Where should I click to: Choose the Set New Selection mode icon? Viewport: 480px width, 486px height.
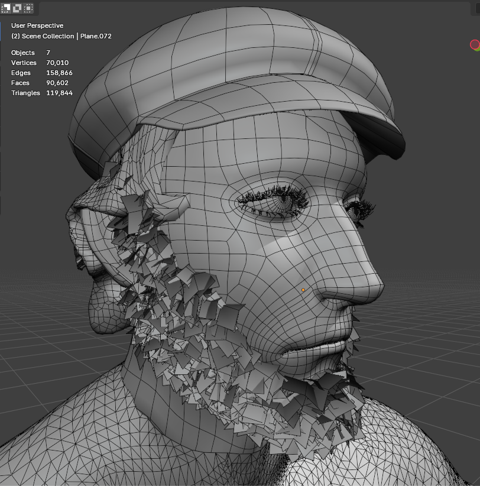click(x=6, y=8)
